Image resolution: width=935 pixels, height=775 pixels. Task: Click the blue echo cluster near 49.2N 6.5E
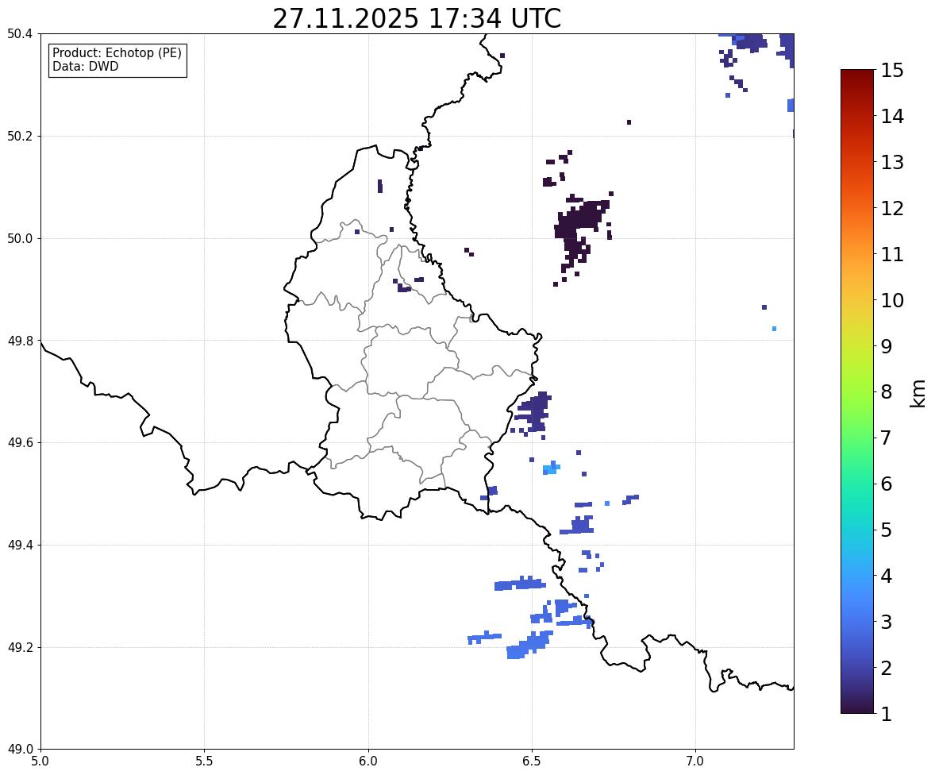click(x=529, y=644)
